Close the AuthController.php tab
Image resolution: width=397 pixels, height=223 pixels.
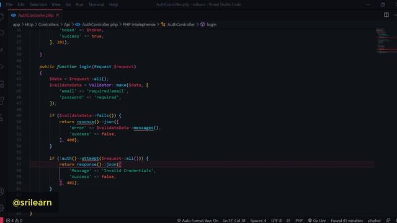click(x=58, y=15)
